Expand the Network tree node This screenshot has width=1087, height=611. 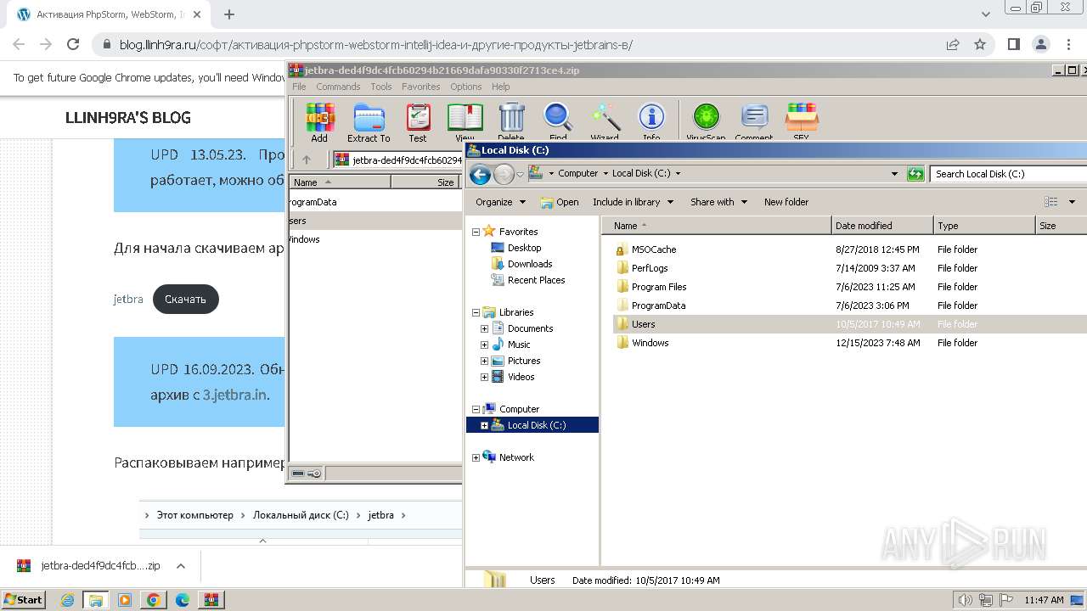476,457
